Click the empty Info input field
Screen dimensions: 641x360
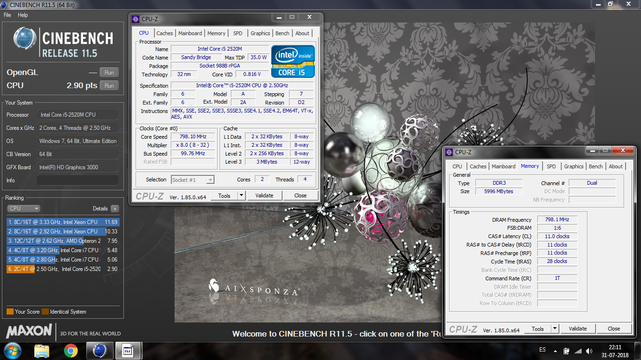tap(78, 180)
